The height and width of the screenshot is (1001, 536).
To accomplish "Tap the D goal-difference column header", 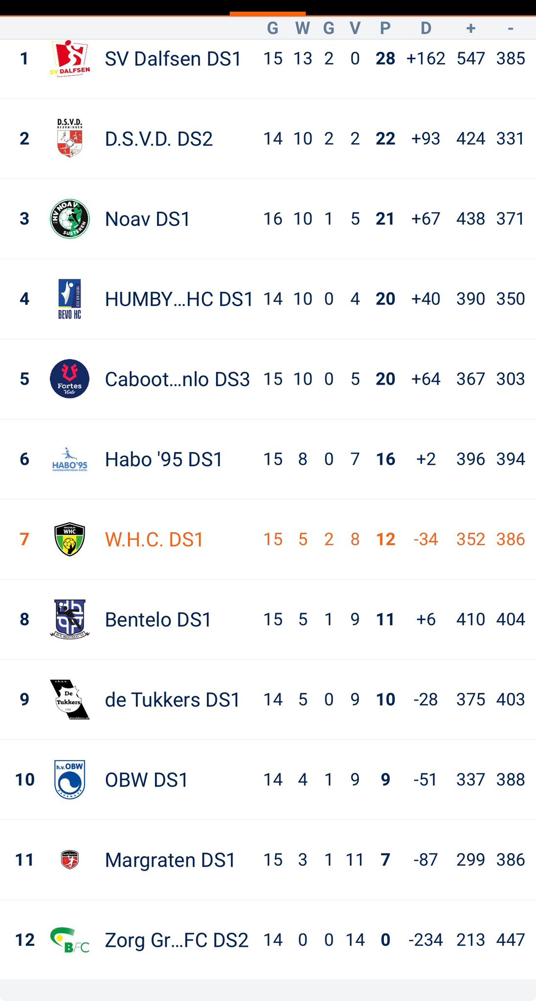I will click(426, 28).
